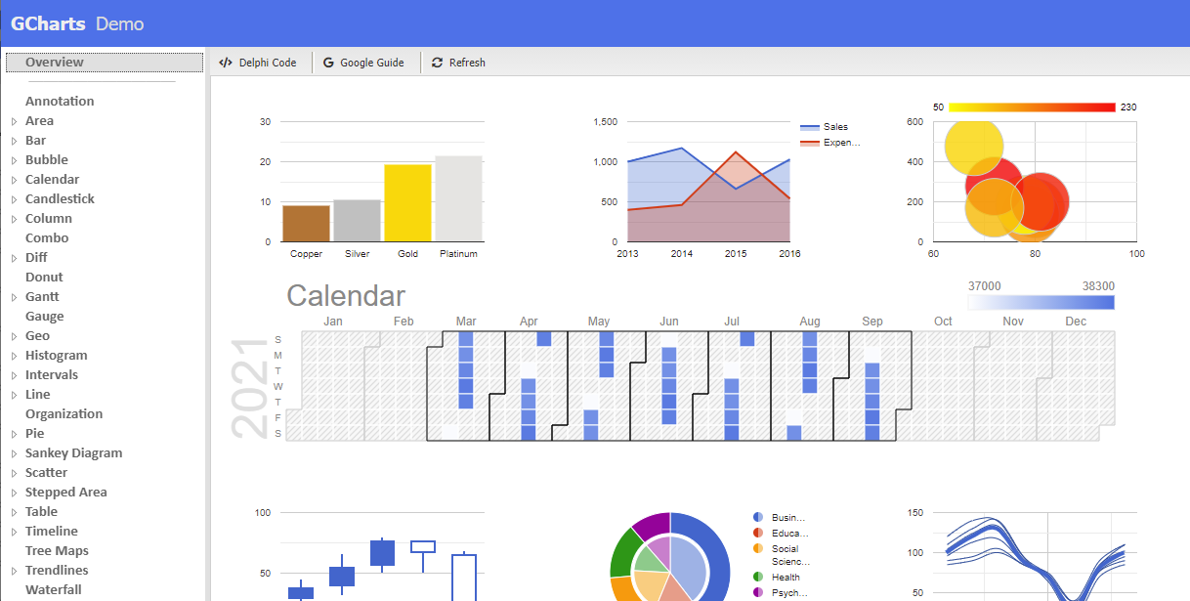Click the yellow-to-red bubble color scale
This screenshot has width=1190, height=601.
tap(1032, 107)
